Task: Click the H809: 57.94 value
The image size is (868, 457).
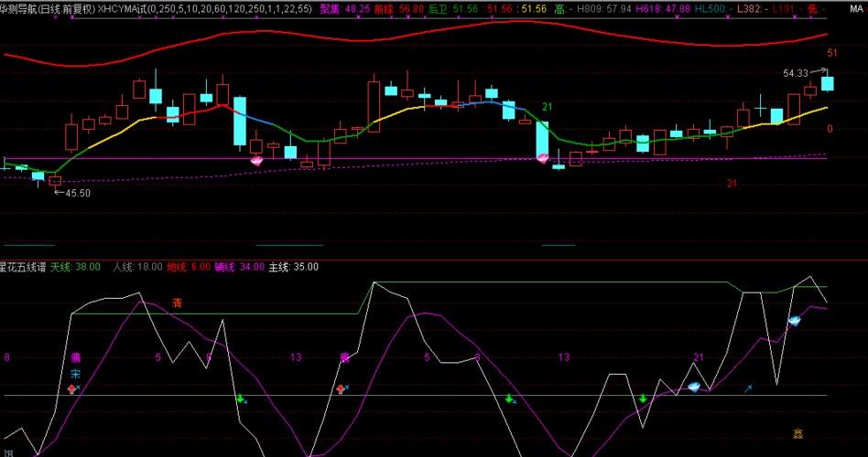Action: point(603,9)
